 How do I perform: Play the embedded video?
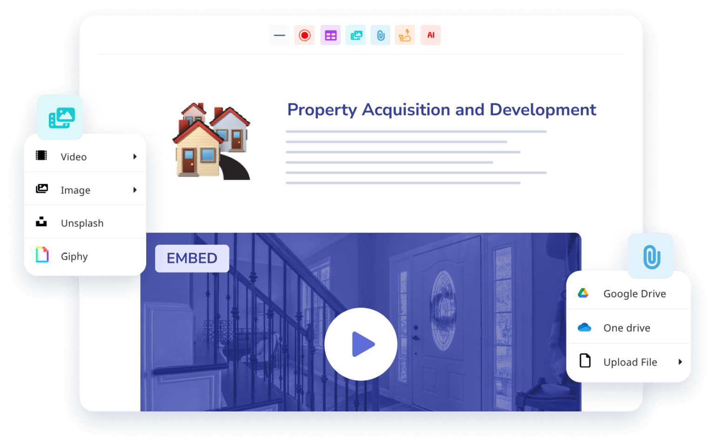pos(361,344)
